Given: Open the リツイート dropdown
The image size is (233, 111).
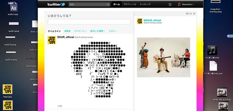Looking at the screenshot, I should (x=80, y=31).
